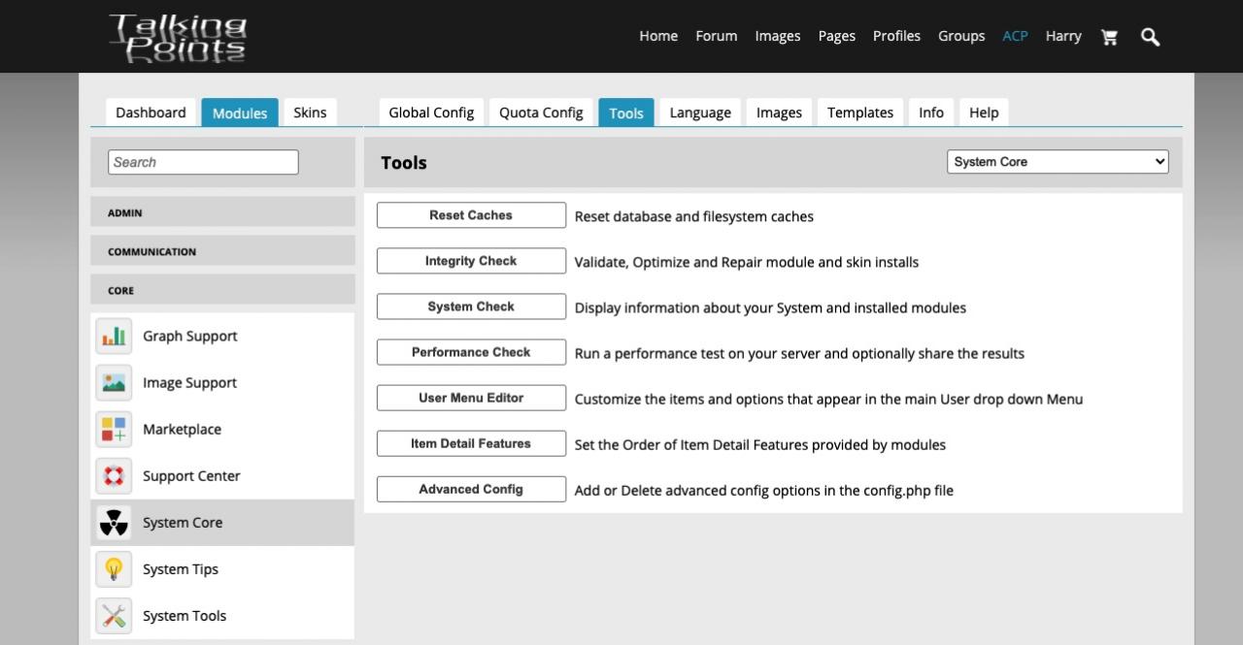Expand the ADMIN category
The width and height of the screenshot is (1243, 645).
pyautogui.click(x=222, y=212)
